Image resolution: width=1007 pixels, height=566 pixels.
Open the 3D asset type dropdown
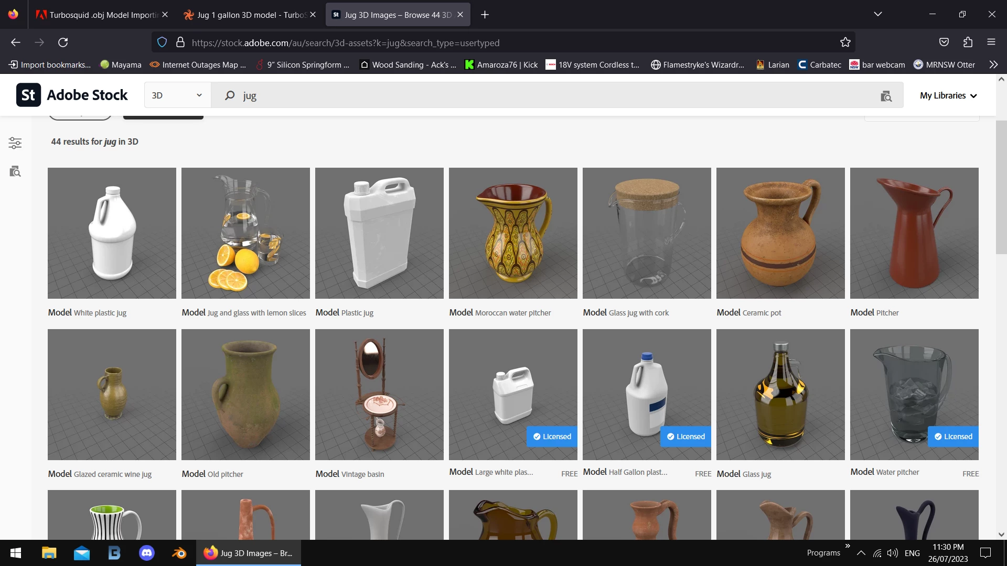click(177, 95)
